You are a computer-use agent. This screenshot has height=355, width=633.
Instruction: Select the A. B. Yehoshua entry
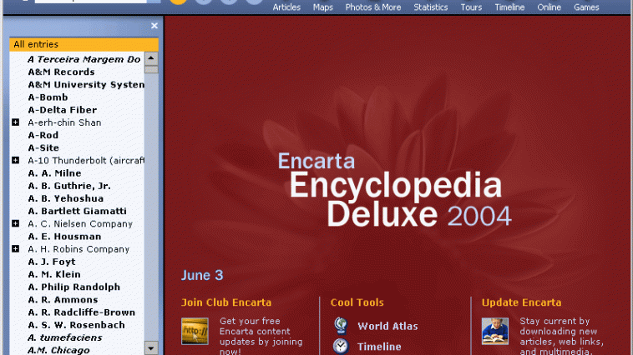65,198
